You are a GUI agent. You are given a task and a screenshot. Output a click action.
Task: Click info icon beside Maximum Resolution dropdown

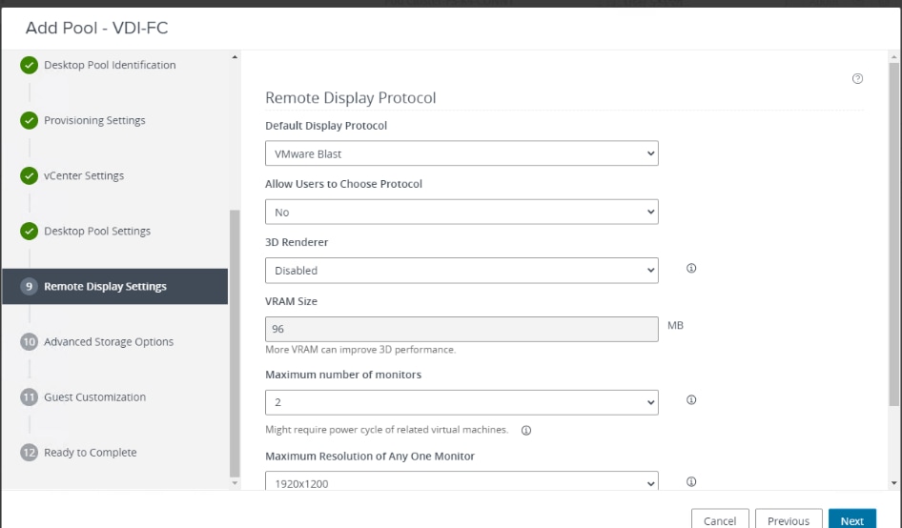[x=691, y=481]
